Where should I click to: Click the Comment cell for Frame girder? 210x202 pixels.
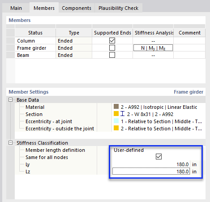[x=189, y=48]
